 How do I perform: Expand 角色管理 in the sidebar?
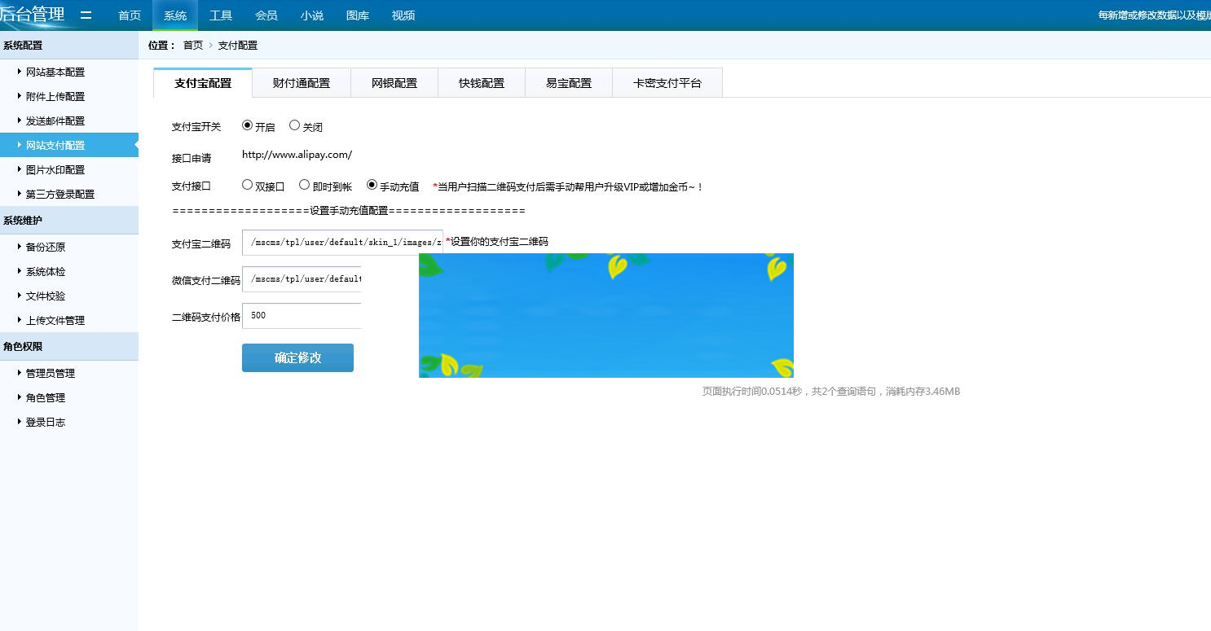click(x=45, y=397)
